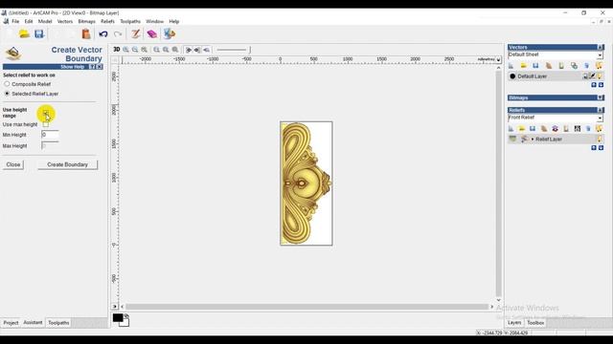Open the Reliefs menu
This screenshot has height=344, width=613.
107,21
